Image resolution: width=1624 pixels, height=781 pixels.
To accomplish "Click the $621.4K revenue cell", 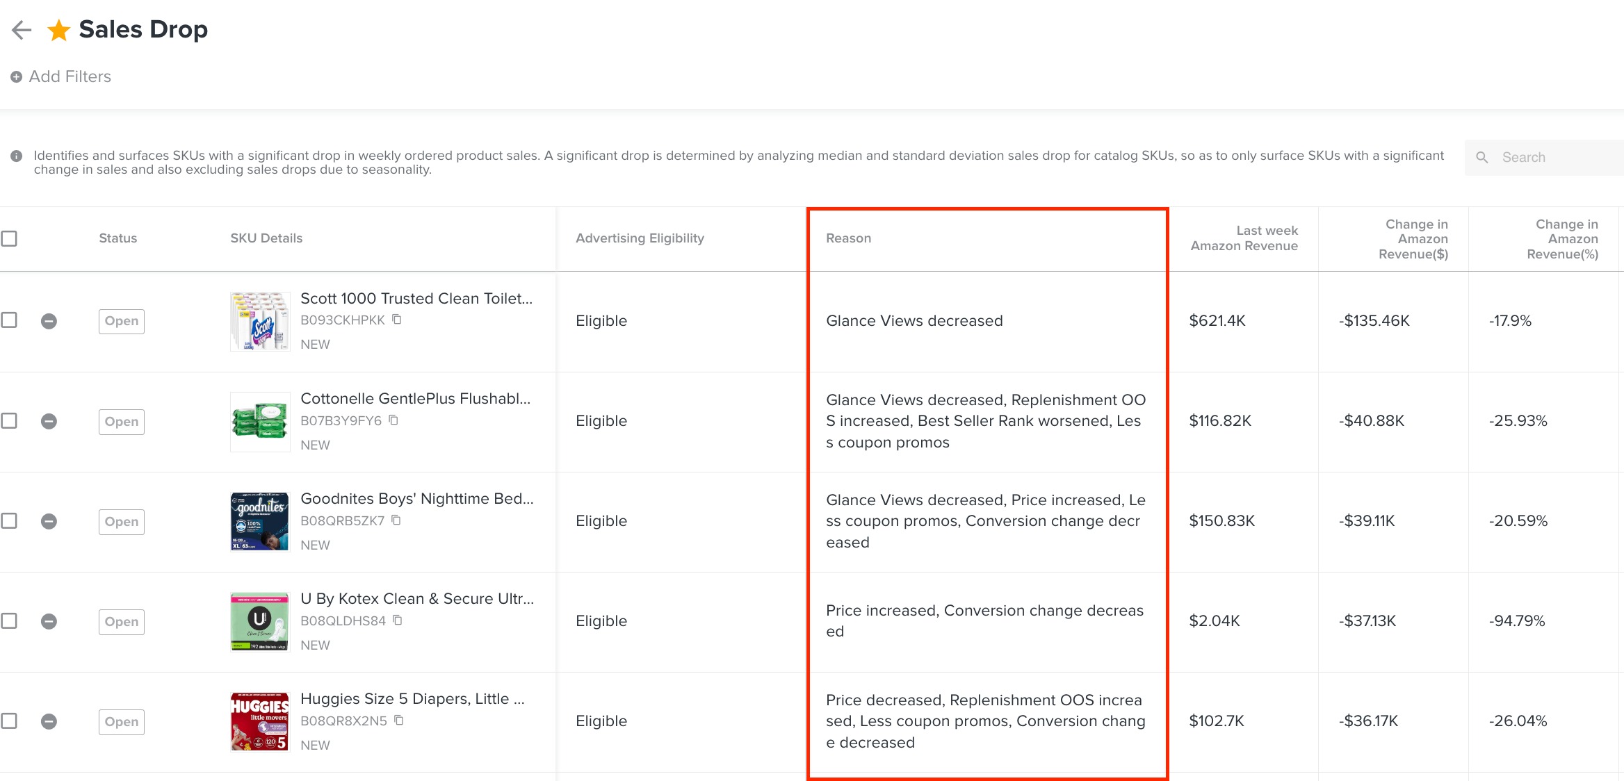I will point(1217,321).
